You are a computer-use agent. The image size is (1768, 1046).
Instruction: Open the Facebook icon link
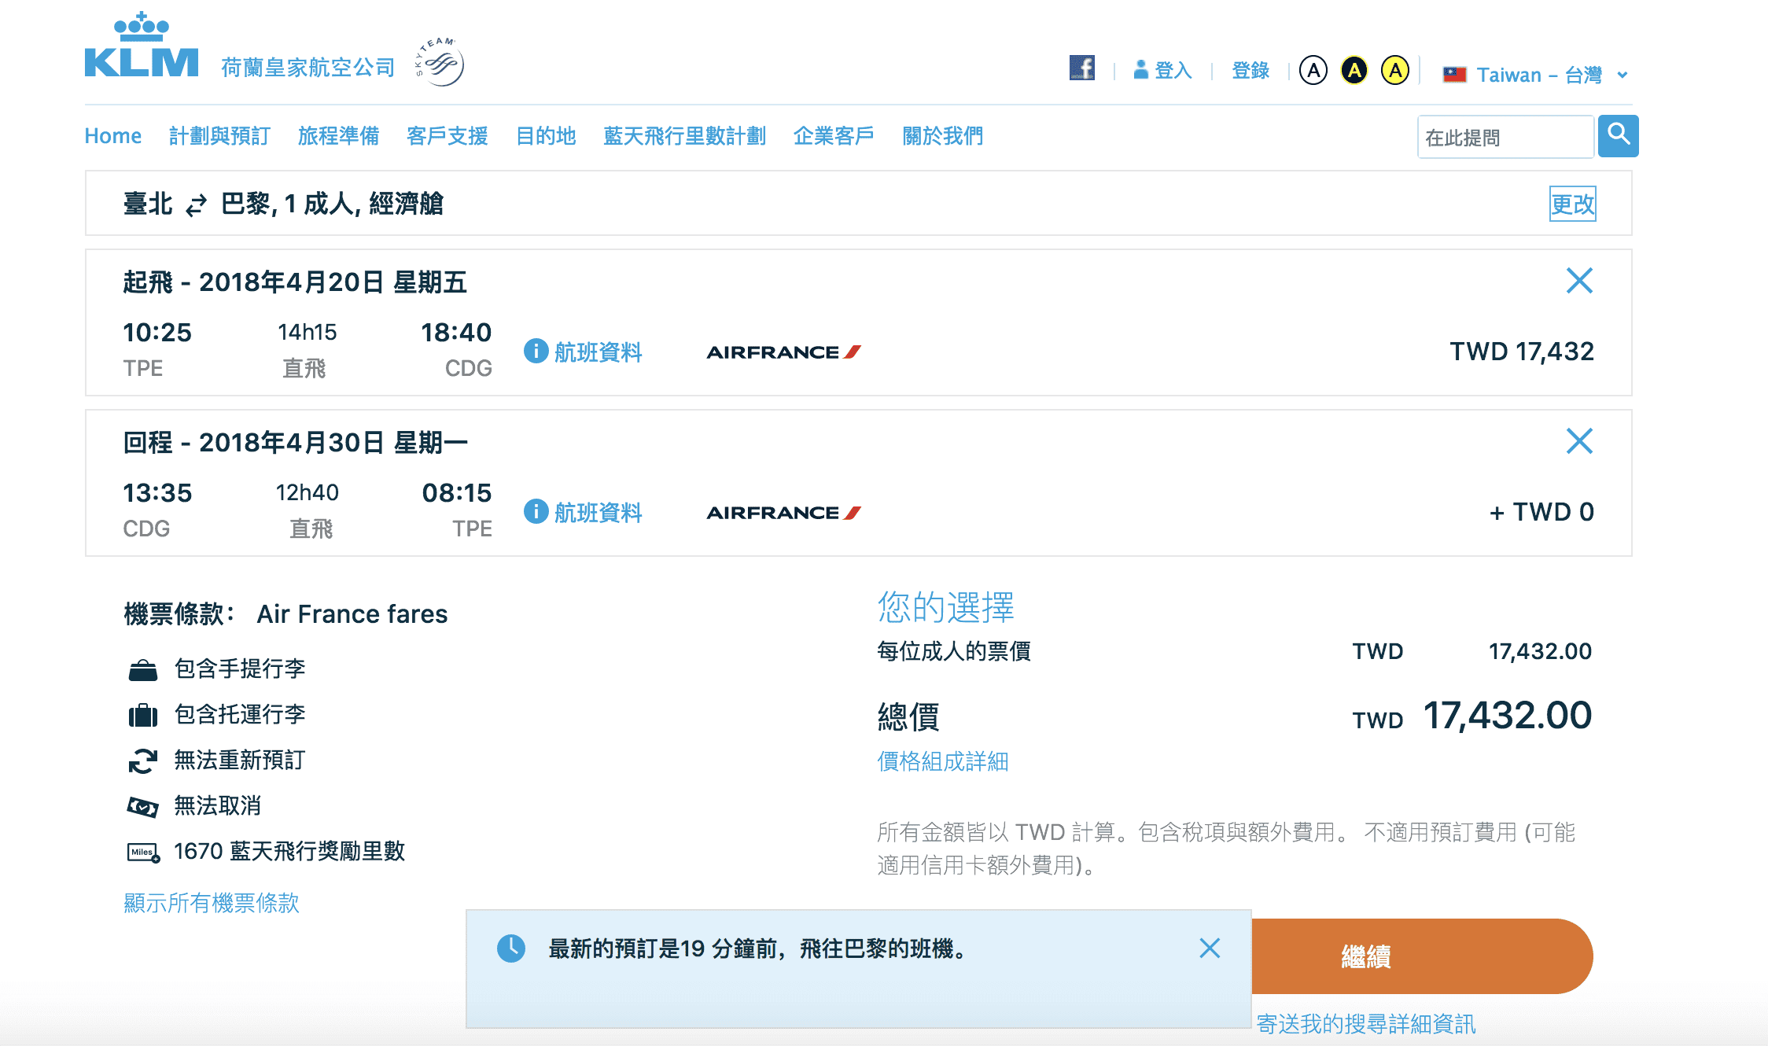(1082, 68)
